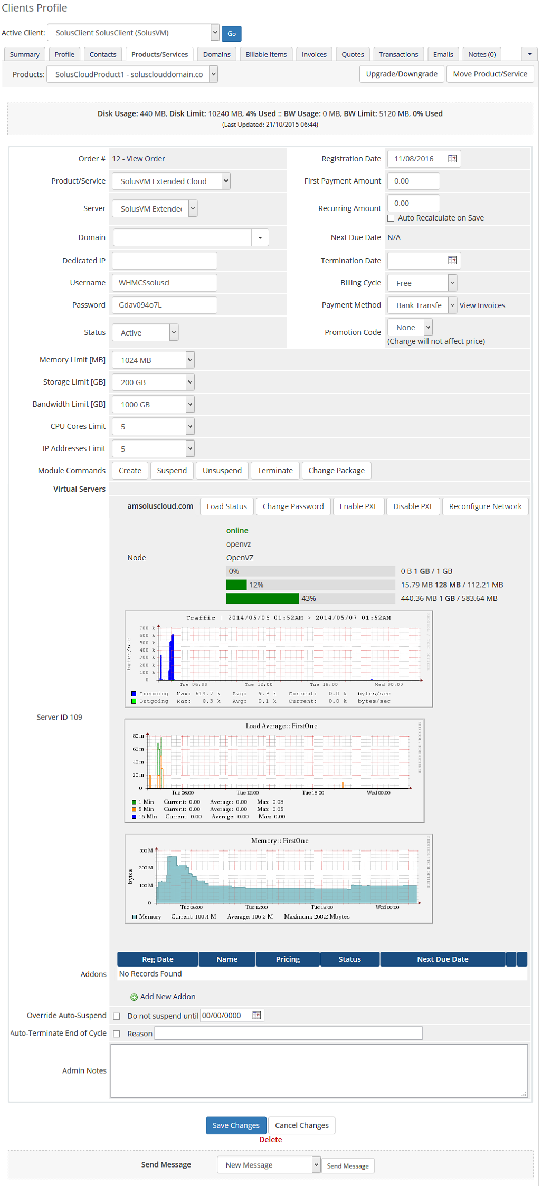Enable Override Auto-Suspend checkbox

pos(117,1016)
